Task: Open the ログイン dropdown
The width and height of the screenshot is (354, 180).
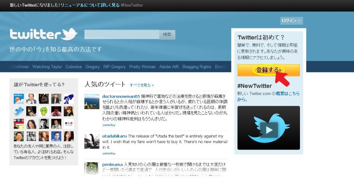Action: pos(291,20)
